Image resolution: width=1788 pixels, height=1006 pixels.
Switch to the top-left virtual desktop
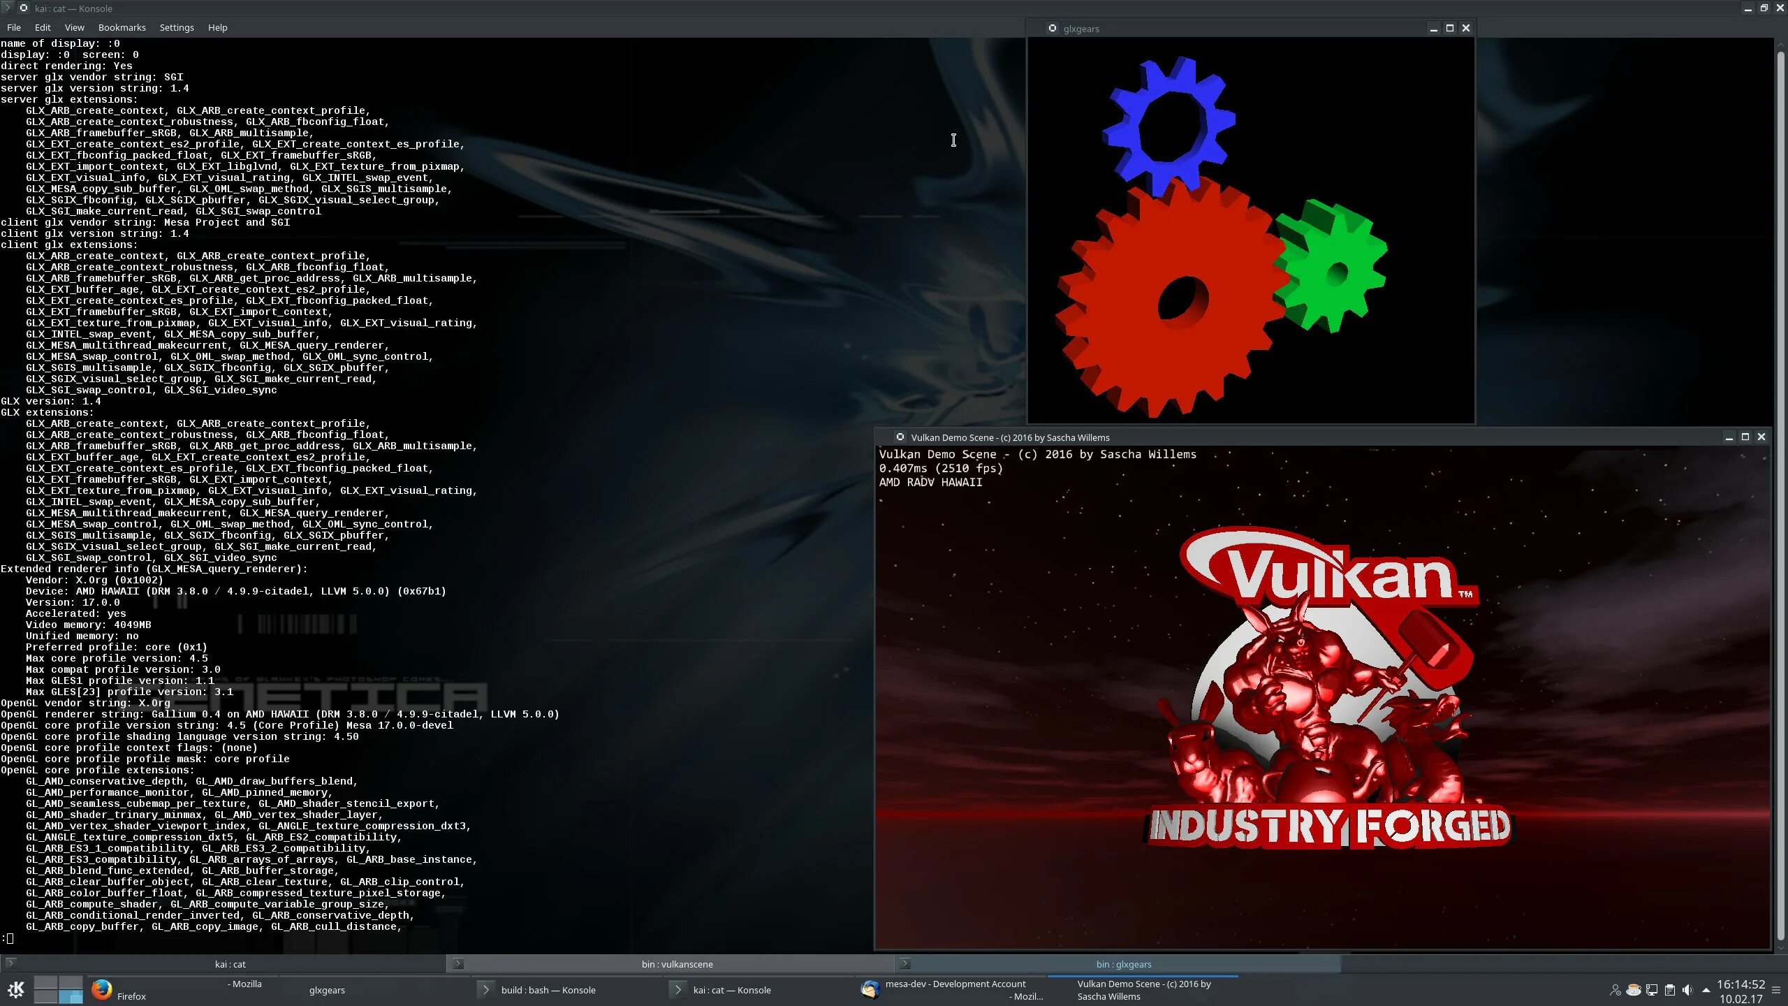[x=45, y=983]
